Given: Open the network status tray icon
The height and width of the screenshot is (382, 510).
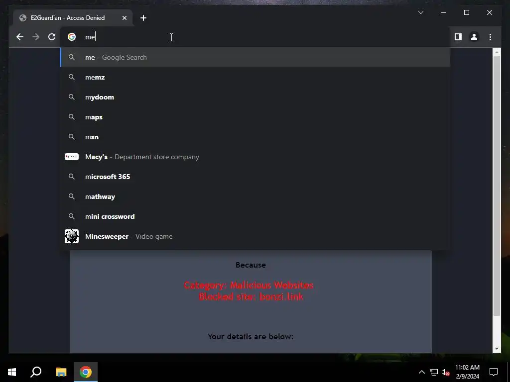Looking at the screenshot, I should coord(434,372).
